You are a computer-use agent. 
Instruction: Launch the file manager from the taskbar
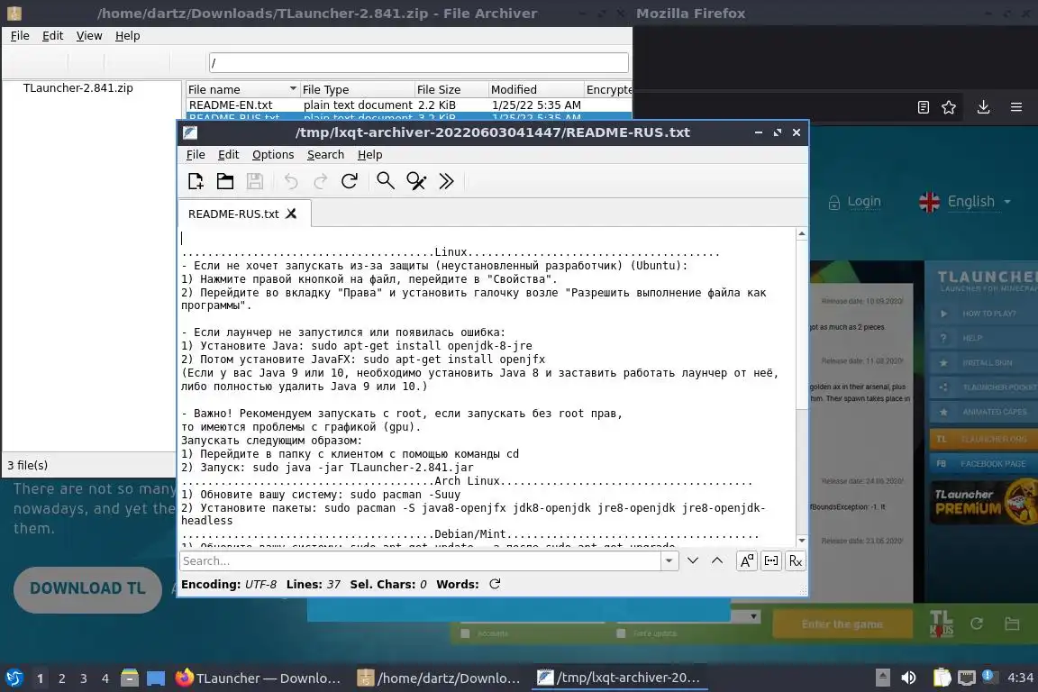click(130, 678)
